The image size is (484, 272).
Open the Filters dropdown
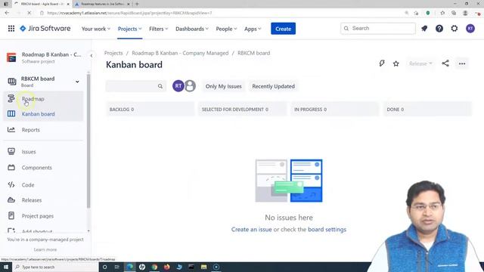pos(158,29)
